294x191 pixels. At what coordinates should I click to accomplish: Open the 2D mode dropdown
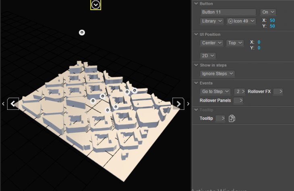pos(208,55)
